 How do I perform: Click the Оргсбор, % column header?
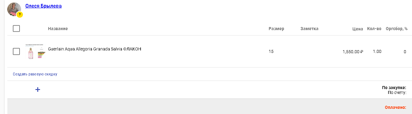[396, 29]
